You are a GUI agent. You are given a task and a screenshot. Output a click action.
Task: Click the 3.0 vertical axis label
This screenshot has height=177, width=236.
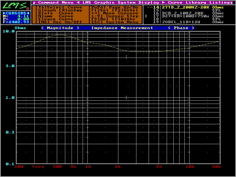pyautogui.click(x=10, y=66)
